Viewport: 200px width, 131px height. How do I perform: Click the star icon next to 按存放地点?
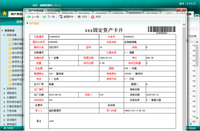tap(10, 66)
